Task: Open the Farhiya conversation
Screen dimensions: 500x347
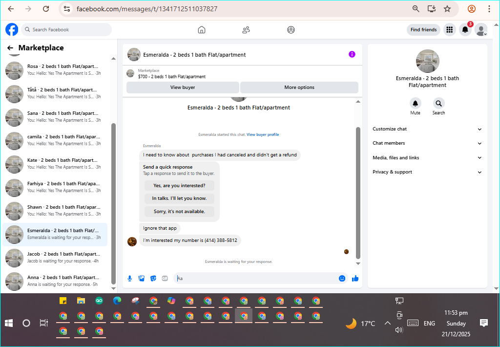Action: coord(55,187)
